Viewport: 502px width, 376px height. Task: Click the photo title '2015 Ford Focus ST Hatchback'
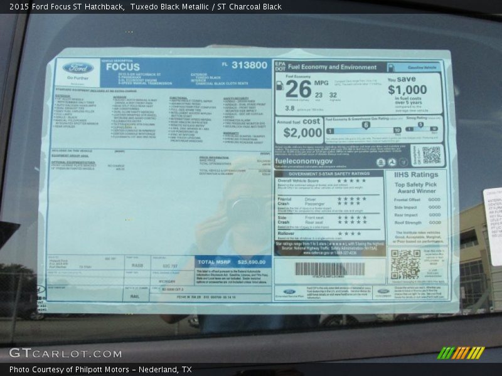[x=67, y=7]
